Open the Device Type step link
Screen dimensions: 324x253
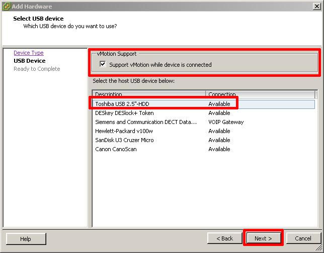pyautogui.click(x=29, y=53)
